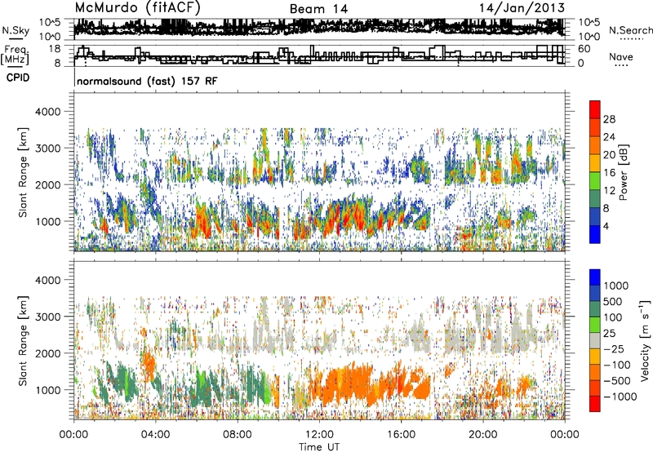Click the 10^5 label right of the sky noise panel
The image size is (653, 452).
click(589, 22)
